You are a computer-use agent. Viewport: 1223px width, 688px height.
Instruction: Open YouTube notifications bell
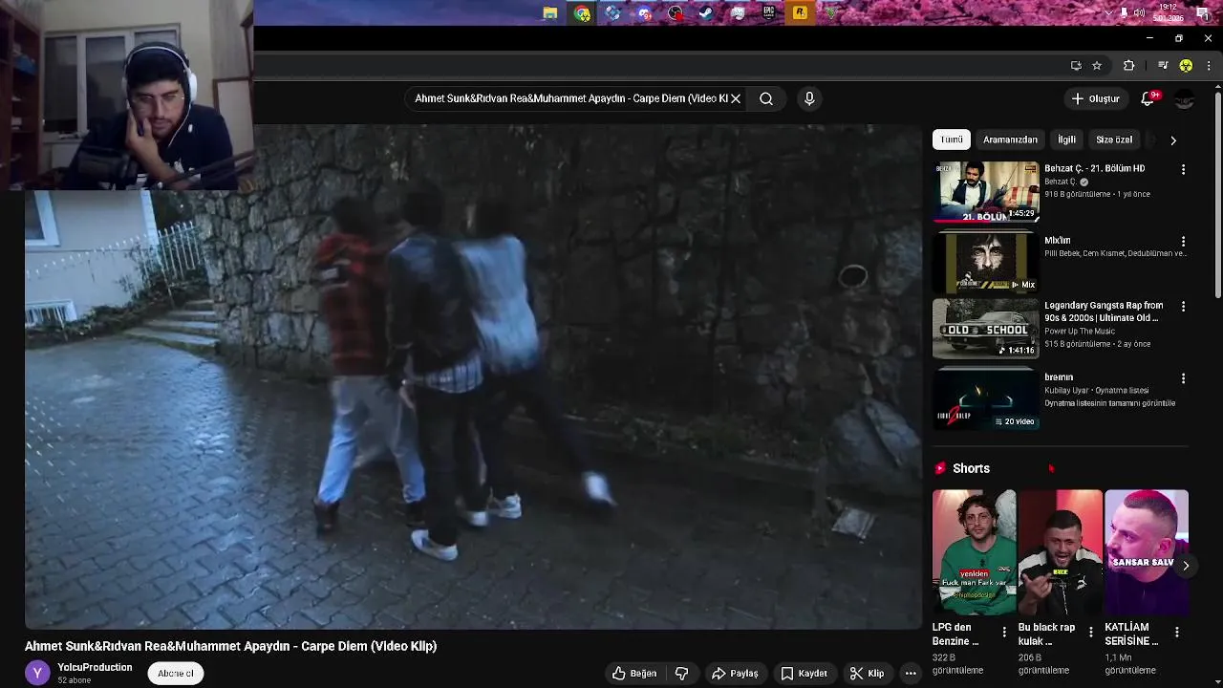(1148, 98)
